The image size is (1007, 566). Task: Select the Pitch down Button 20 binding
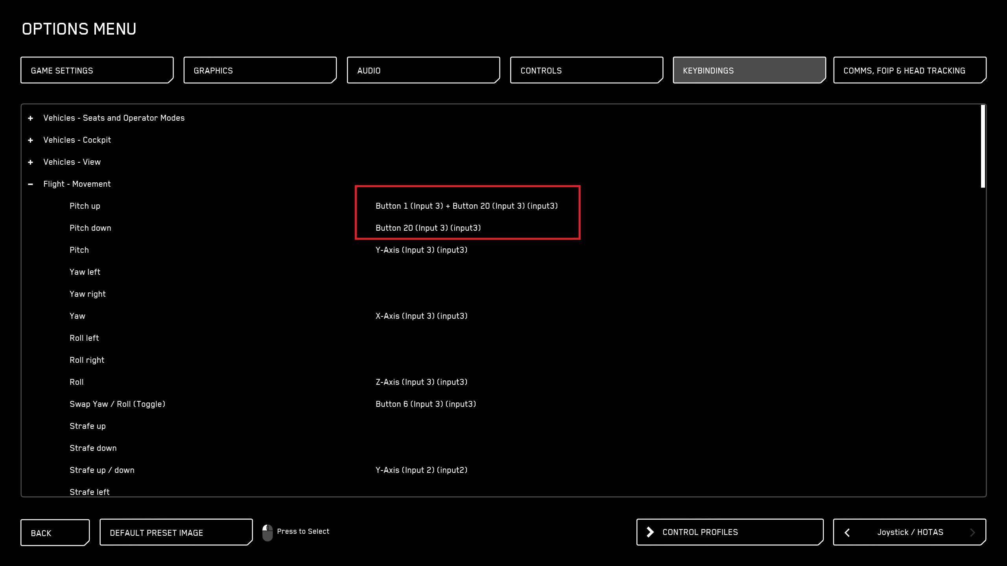click(429, 228)
